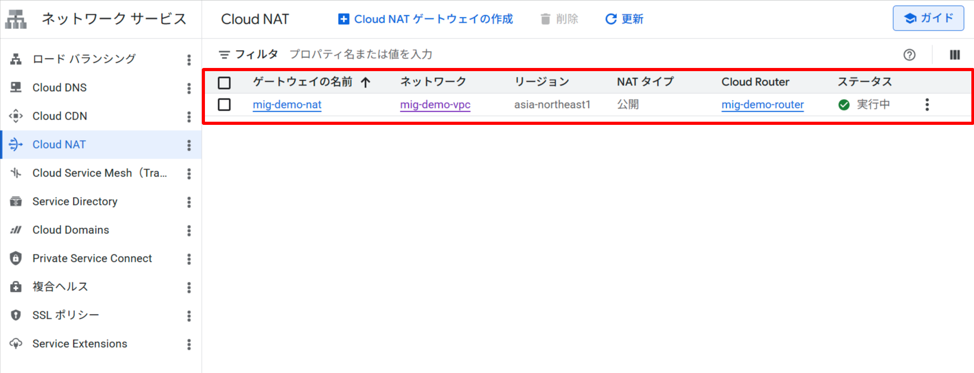Tick the select-all header checkbox
The image size is (974, 373).
[224, 83]
